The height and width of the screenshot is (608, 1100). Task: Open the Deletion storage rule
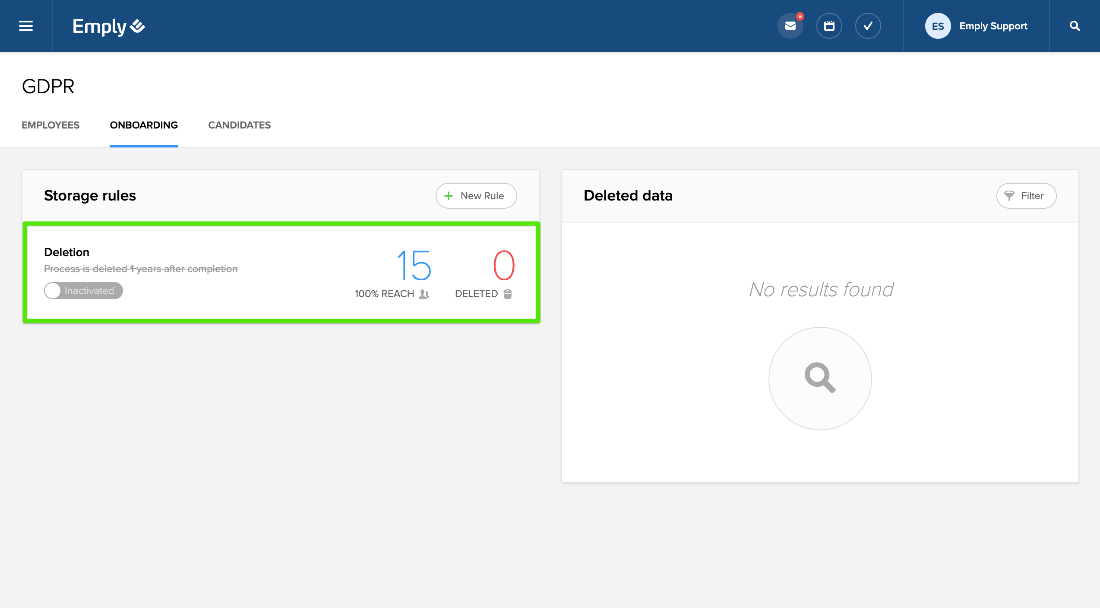click(66, 252)
